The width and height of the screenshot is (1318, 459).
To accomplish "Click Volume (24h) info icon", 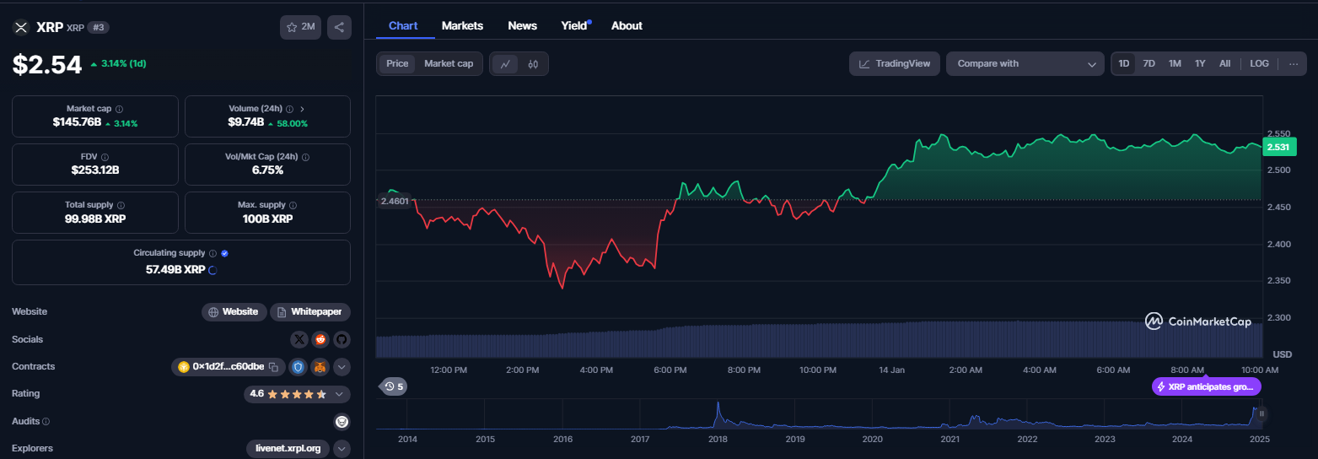I will 289,109.
